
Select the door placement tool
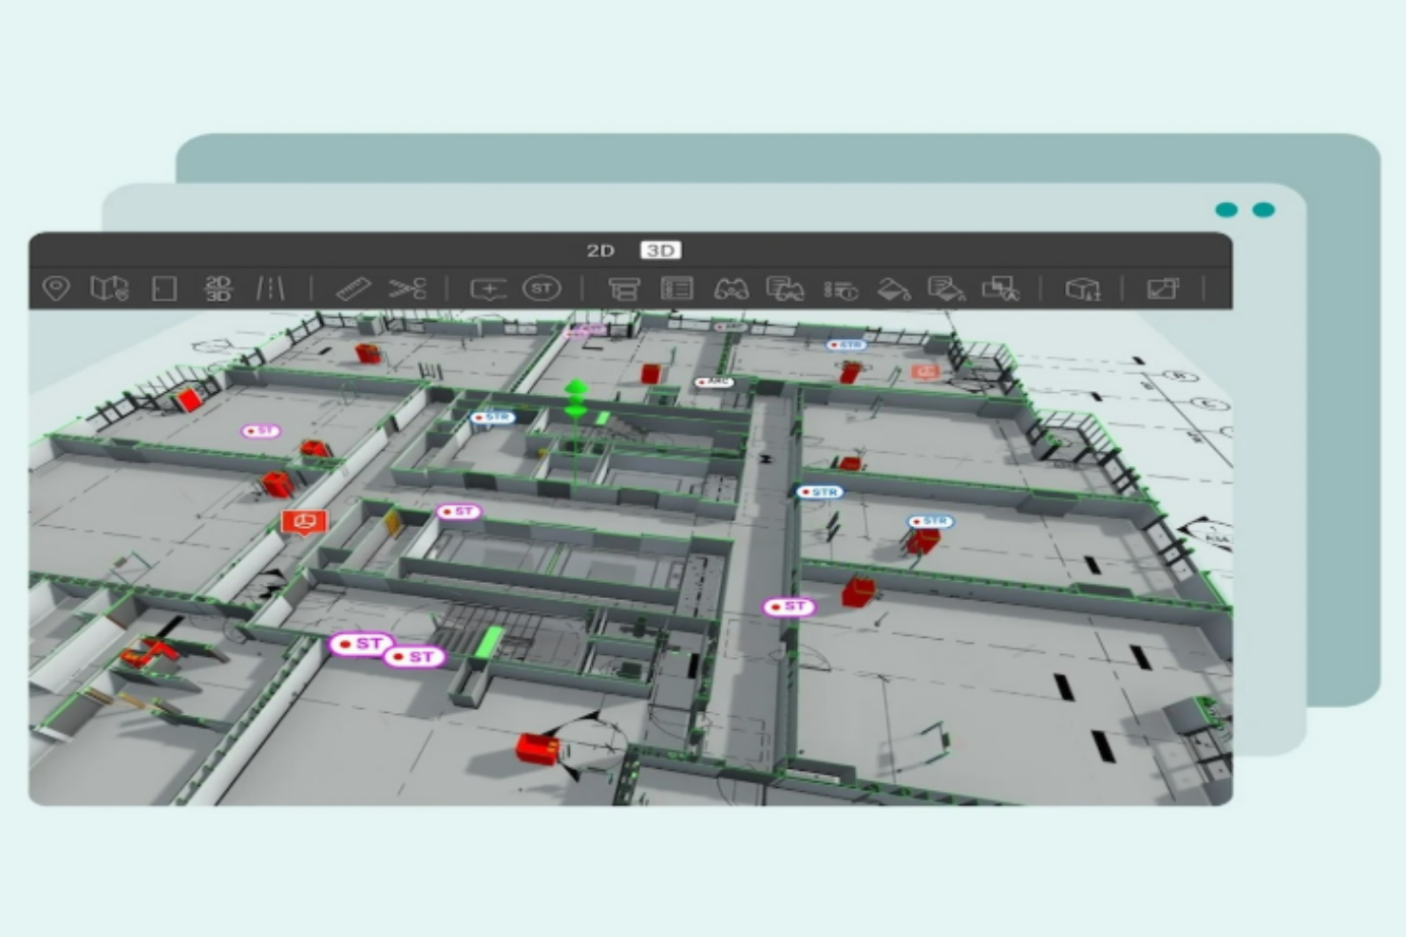(x=163, y=290)
